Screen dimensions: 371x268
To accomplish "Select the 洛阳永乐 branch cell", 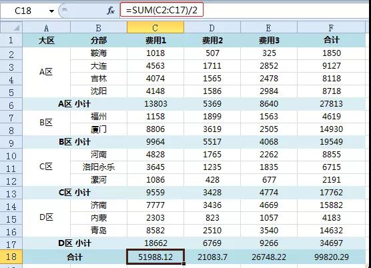I will click(x=99, y=167).
